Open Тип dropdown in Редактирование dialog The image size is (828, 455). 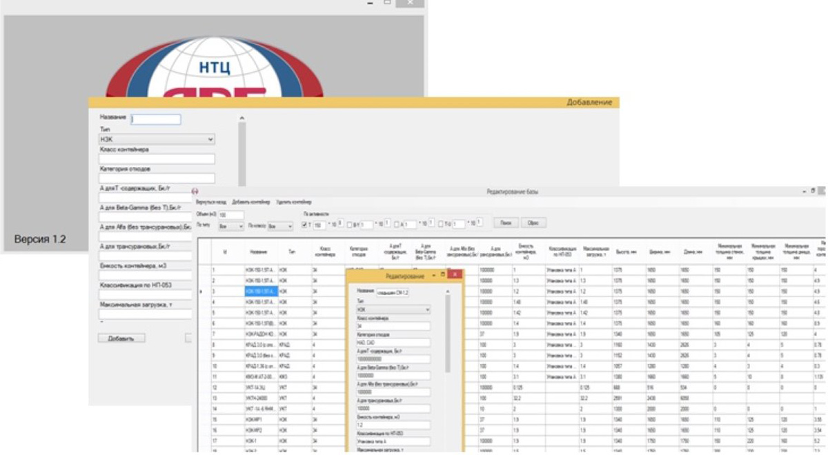(x=393, y=310)
